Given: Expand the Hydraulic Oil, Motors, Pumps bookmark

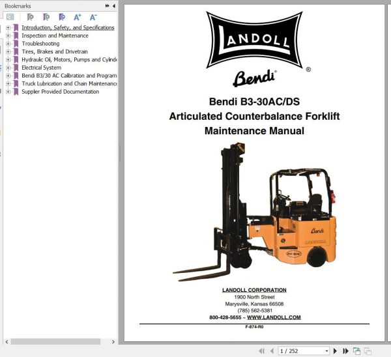Looking at the screenshot, I should (x=8, y=59).
